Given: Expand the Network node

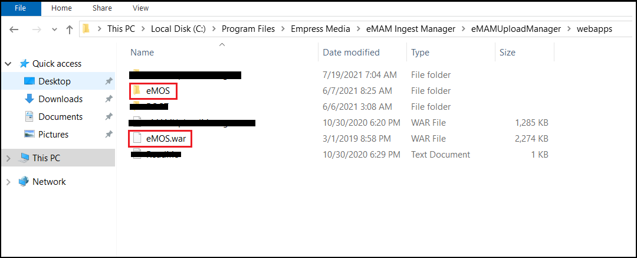Looking at the screenshot, I should (x=8, y=182).
